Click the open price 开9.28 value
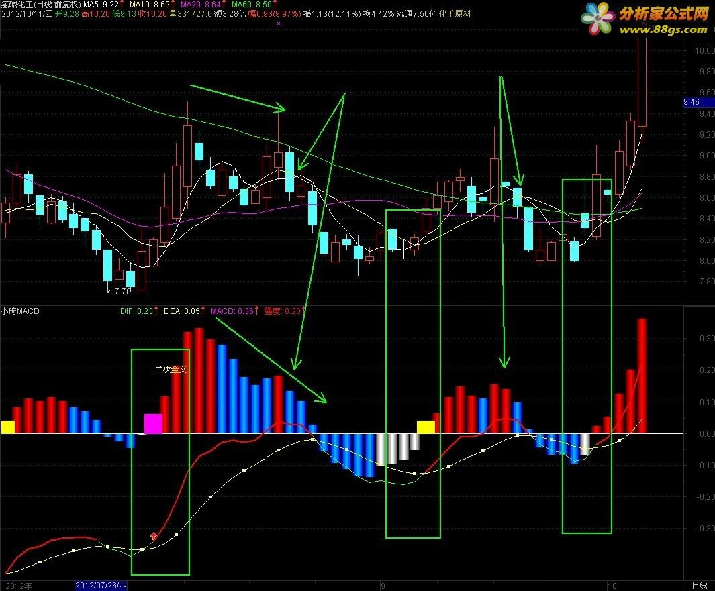The height and width of the screenshot is (591, 715). coord(67,14)
